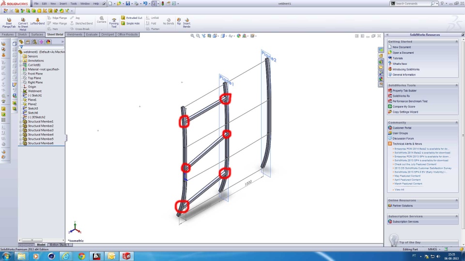465x261 pixels.
Task: Open the ConfigurationManager tab icon
Action: pos(34,42)
